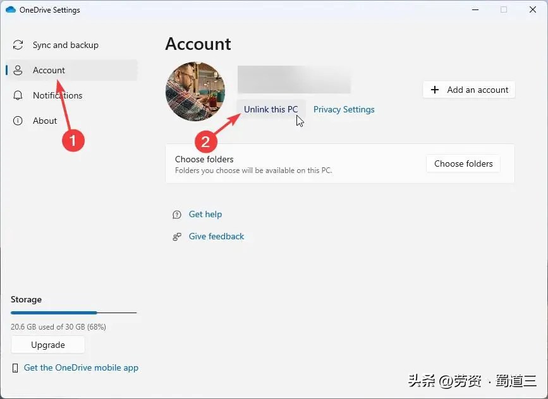The height and width of the screenshot is (399, 548).
Task: Select Unlink this PC
Action: click(x=271, y=109)
